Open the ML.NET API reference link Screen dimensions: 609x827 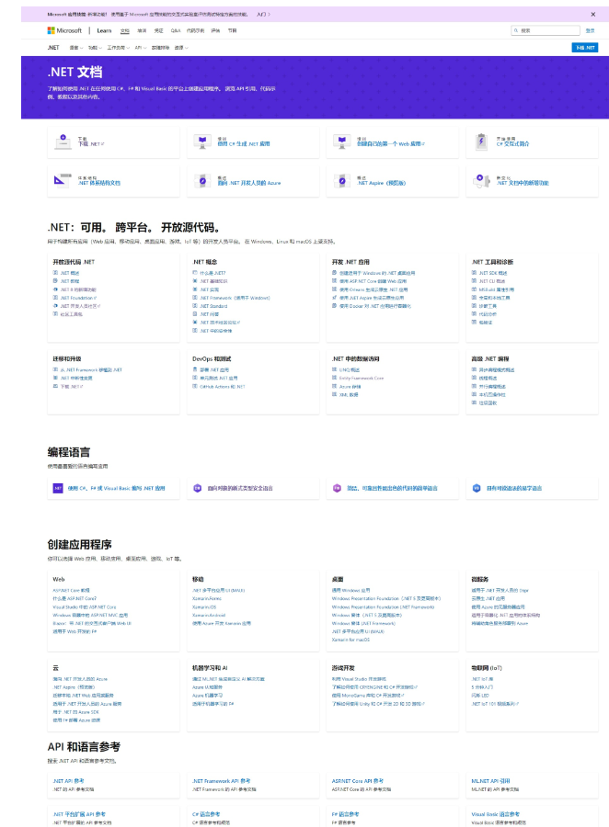(490, 780)
